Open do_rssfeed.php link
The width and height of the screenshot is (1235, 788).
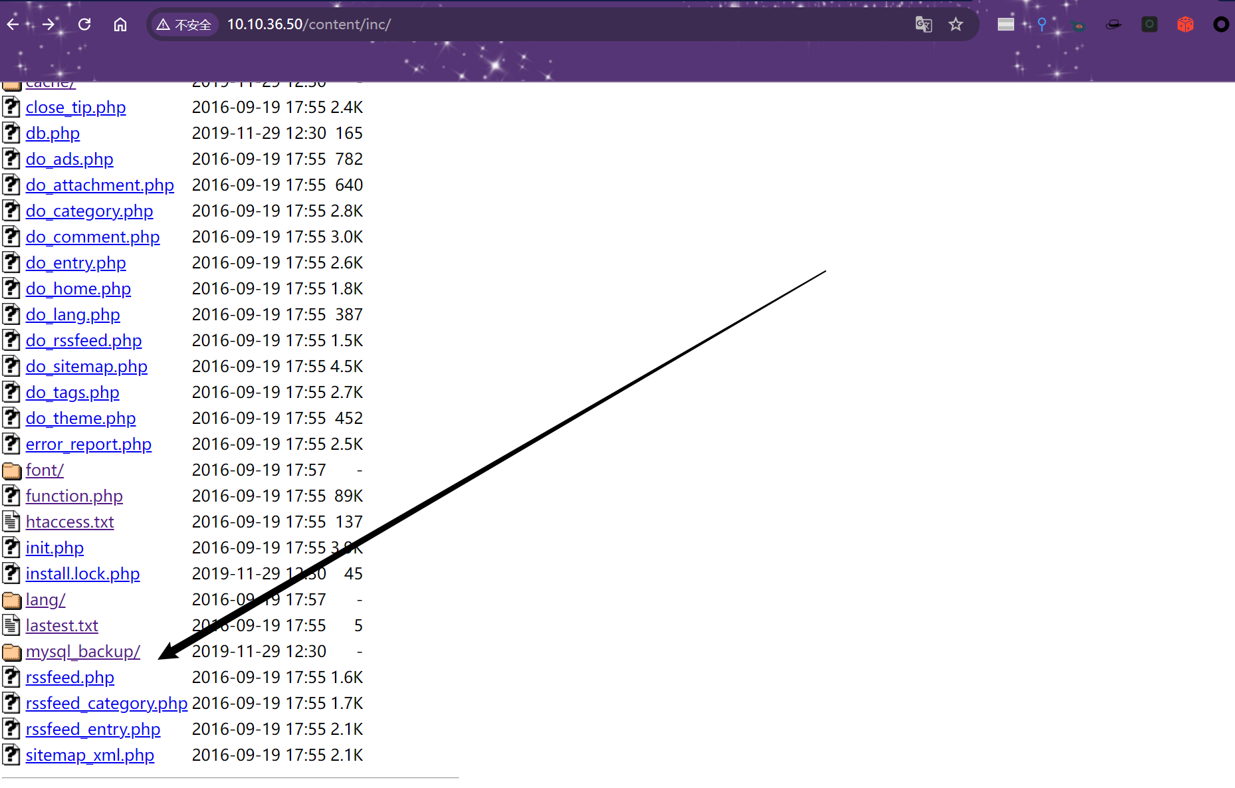[x=84, y=341]
